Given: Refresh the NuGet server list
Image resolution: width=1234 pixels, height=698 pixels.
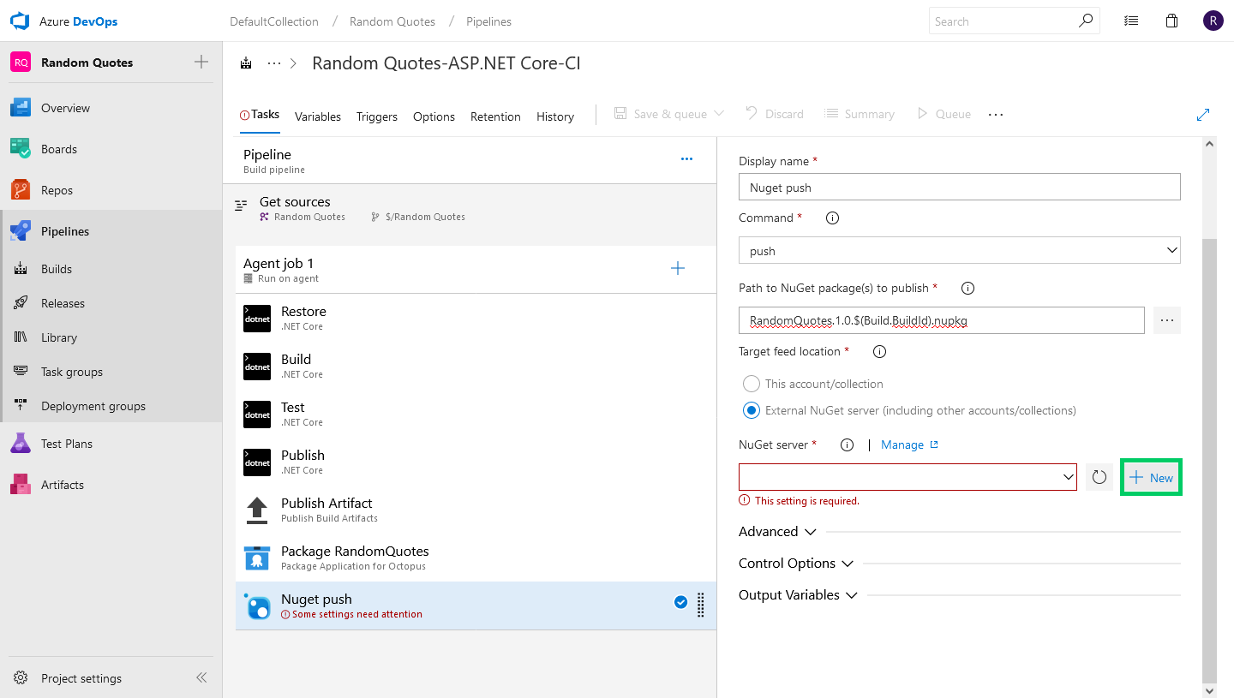Looking at the screenshot, I should click(x=1099, y=477).
